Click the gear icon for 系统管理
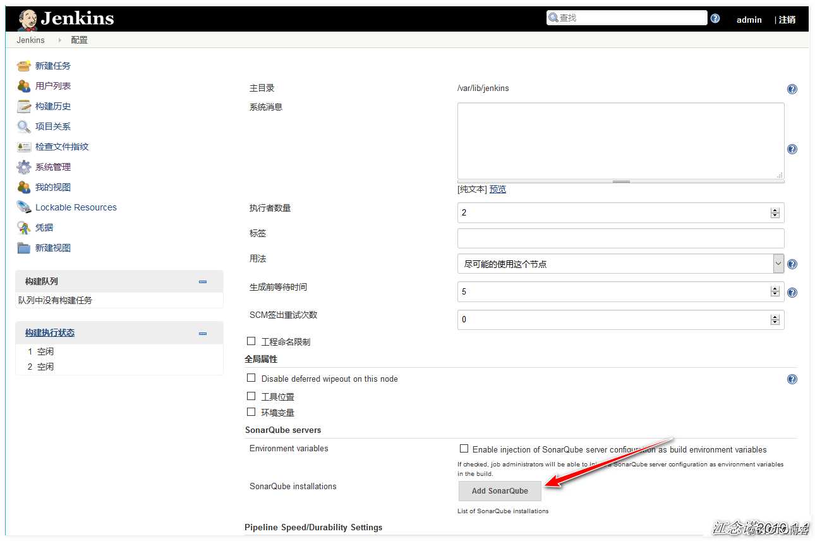 (24, 167)
